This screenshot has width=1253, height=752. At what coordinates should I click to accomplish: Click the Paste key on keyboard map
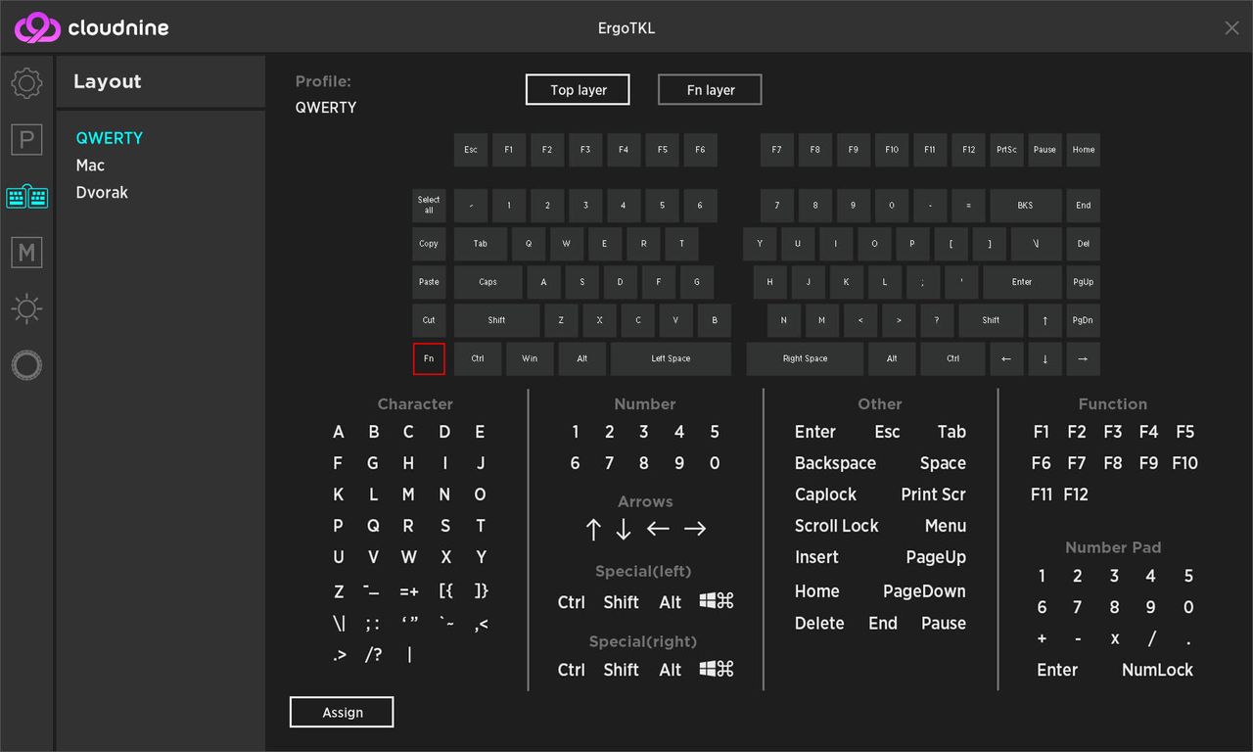point(429,282)
